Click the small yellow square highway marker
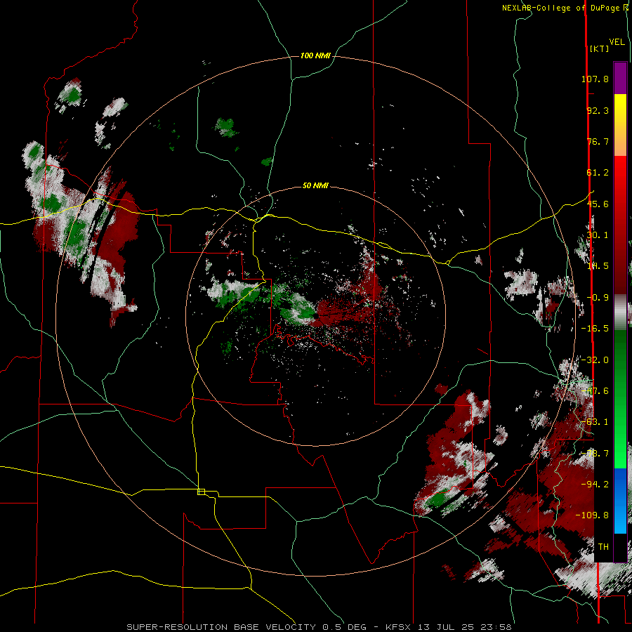 pos(201,492)
